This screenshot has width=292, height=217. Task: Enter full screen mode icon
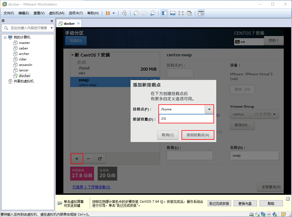click(x=181, y=13)
